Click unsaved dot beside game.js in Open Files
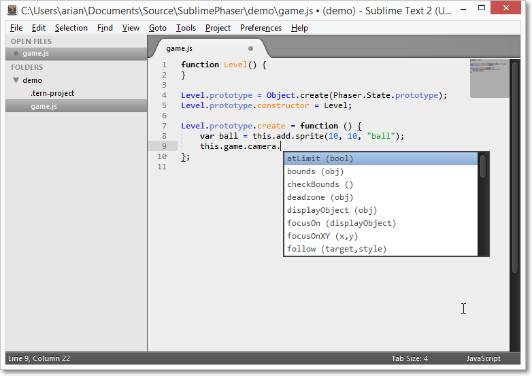This screenshot has width=532, height=376. click(x=16, y=54)
